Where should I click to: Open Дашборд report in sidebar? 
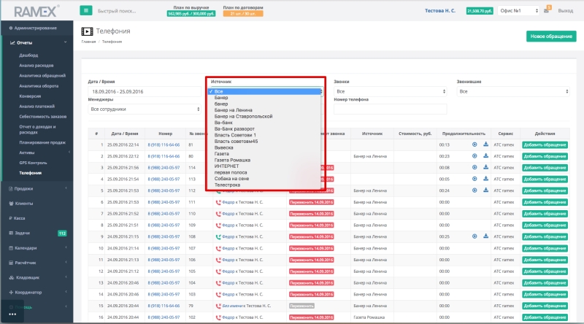28,55
